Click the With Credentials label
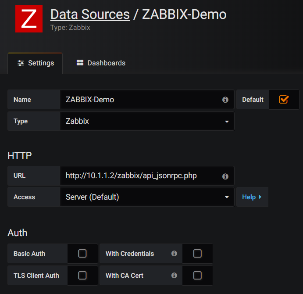The image size is (303, 294). click(x=130, y=254)
